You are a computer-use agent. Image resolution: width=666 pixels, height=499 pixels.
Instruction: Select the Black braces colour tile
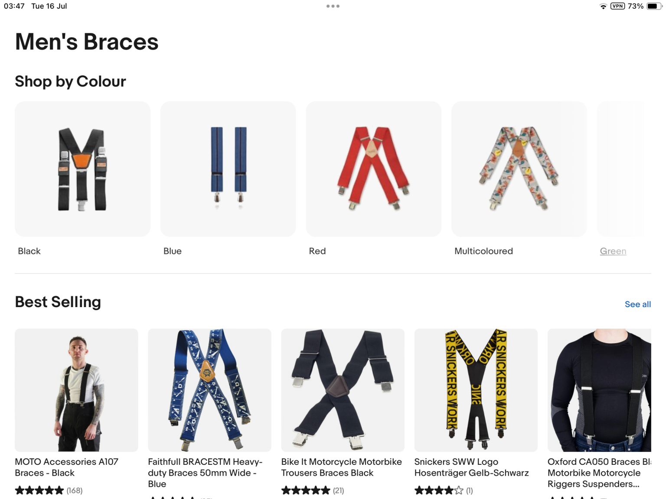pos(82,169)
